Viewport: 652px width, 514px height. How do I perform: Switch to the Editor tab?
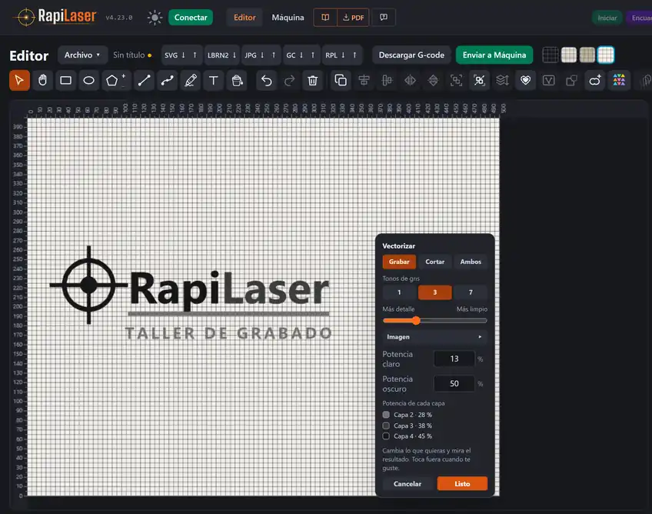(244, 18)
